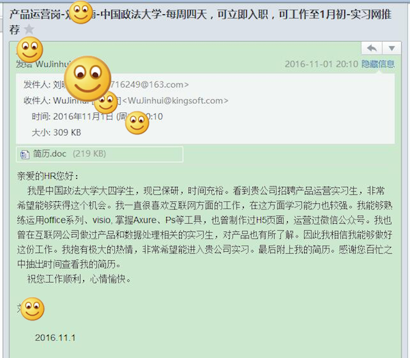Star this email with the gray star
Viewport: 410px width, 358px height.
pos(29,29)
